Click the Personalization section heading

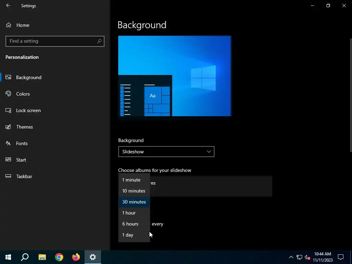(x=22, y=57)
